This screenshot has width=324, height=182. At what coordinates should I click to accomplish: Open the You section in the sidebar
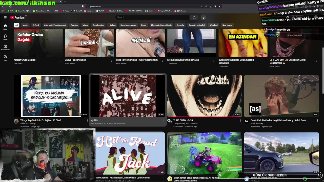(5, 58)
